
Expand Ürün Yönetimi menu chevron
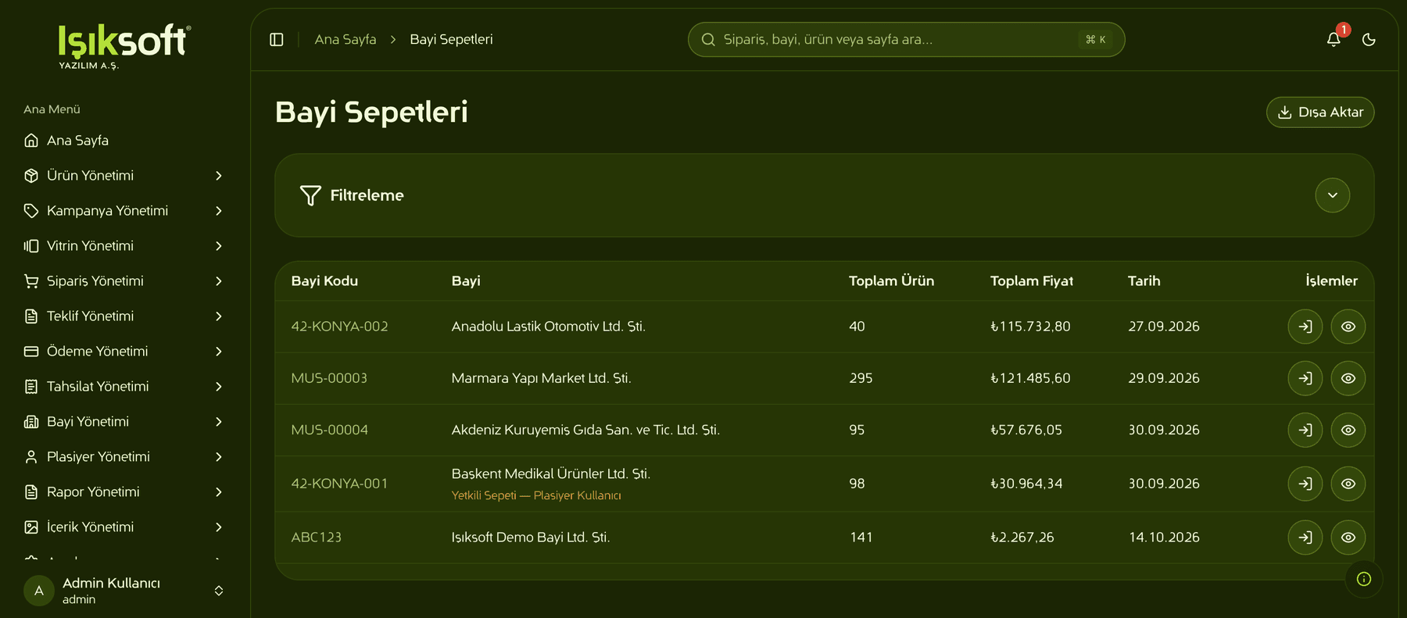pyautogui.click(x=219, y=176)
